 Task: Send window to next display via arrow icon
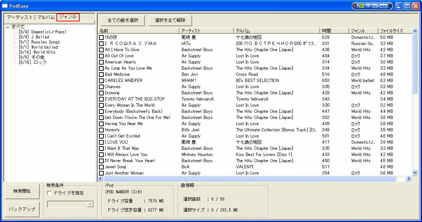[375, 6]
